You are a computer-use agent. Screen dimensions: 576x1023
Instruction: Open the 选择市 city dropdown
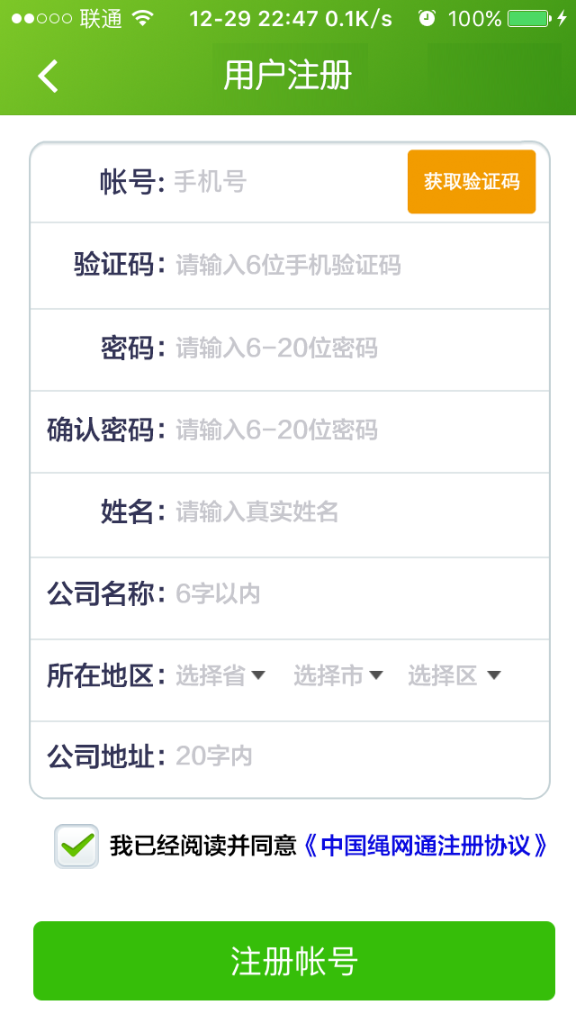[x=338, y=675]
